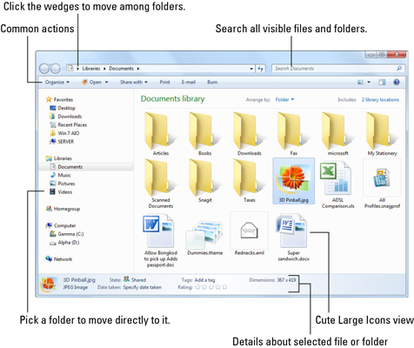This screenshot has height=348, width=414.
Task: Select the Pictures library
Action: (63, 184)
